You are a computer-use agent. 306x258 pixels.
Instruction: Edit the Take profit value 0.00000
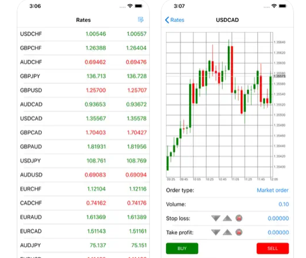click(278, 232)
